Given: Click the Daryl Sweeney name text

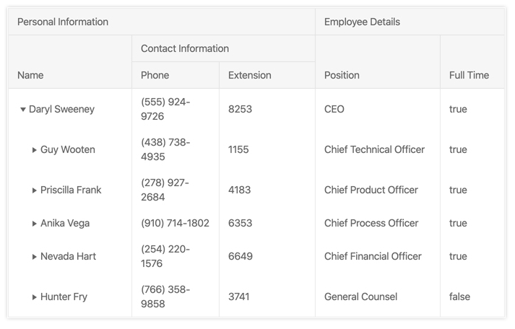Looking at the screenshot, I should [x=61, y=109].
